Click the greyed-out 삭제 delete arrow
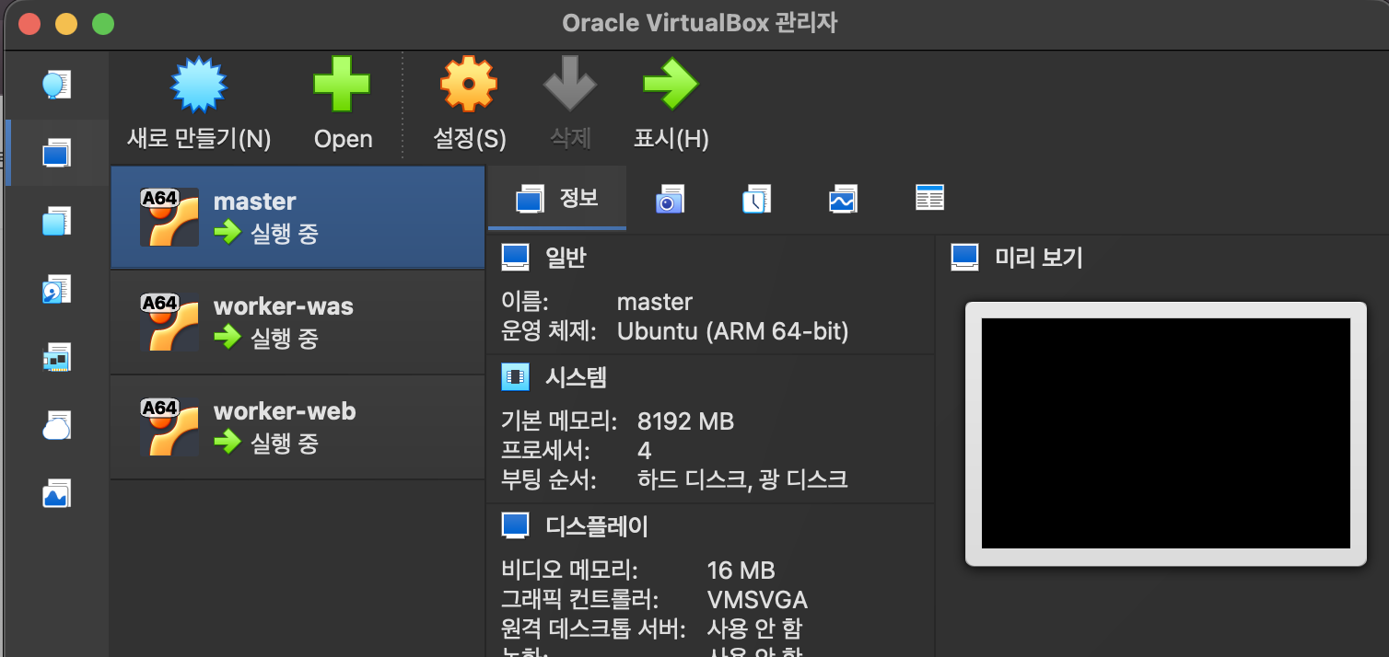This screenshot has width=1389, height=657. click(x=570, y=103)
